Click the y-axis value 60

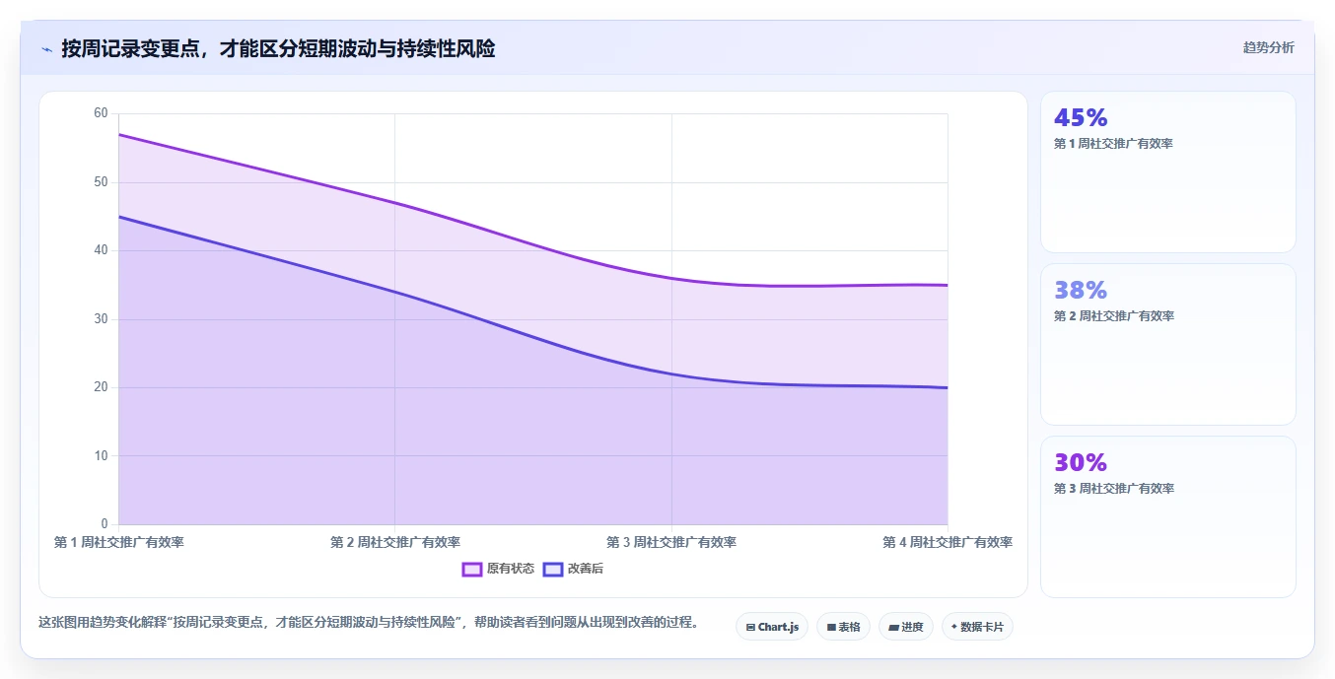(101, 113)
